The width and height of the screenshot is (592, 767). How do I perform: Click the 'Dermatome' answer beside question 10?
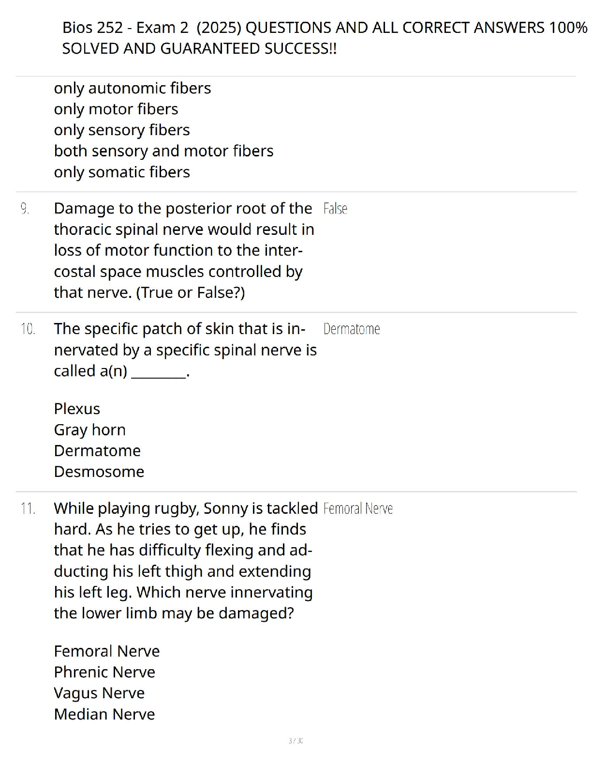coord(352,329)
